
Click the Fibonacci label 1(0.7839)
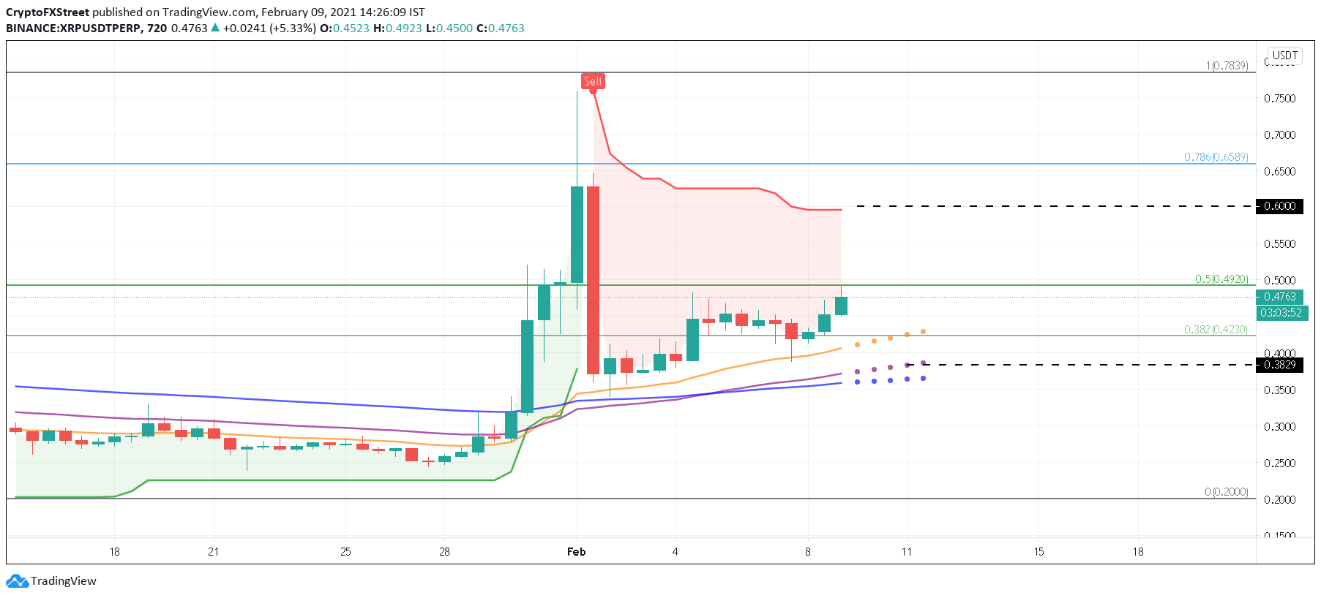1227,66
